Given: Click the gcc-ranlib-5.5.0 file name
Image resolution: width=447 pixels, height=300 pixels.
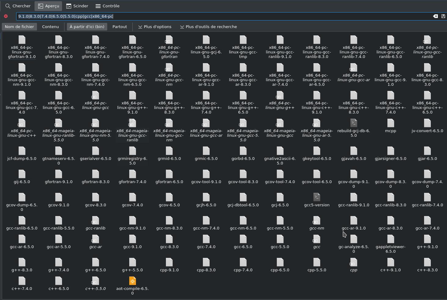Looking at the screenshot, I should [59, 228].
